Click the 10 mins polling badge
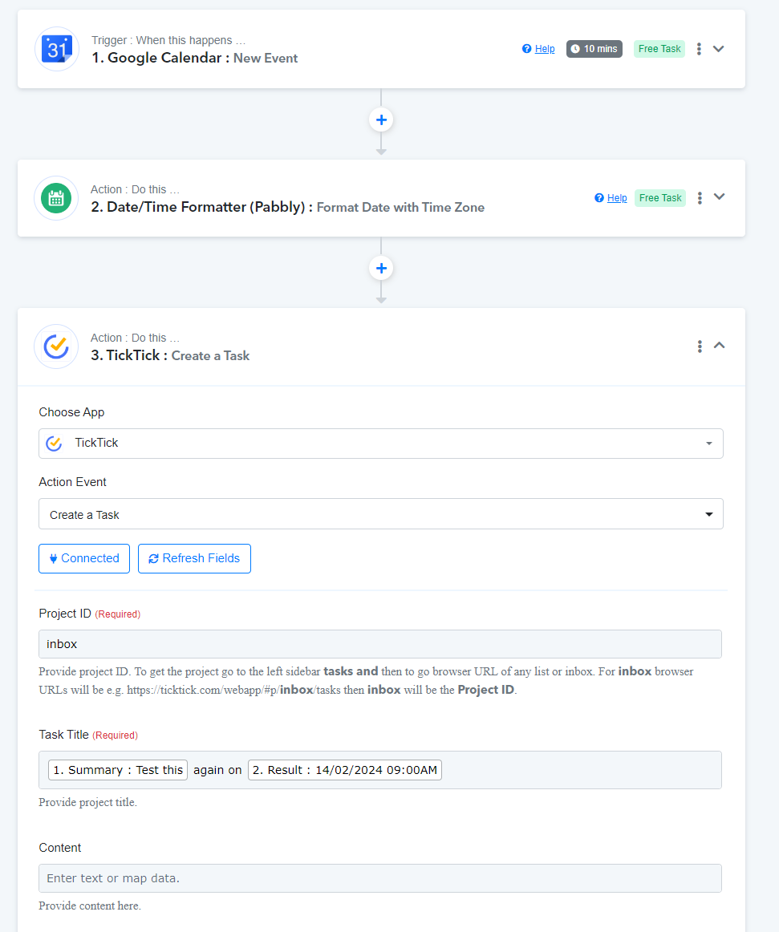 (x=594, y=49)
